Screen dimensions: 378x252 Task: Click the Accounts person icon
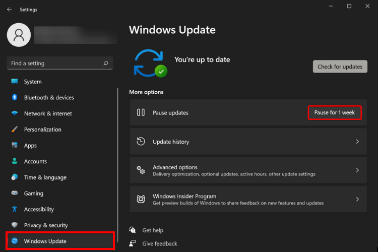coord(15,161)
